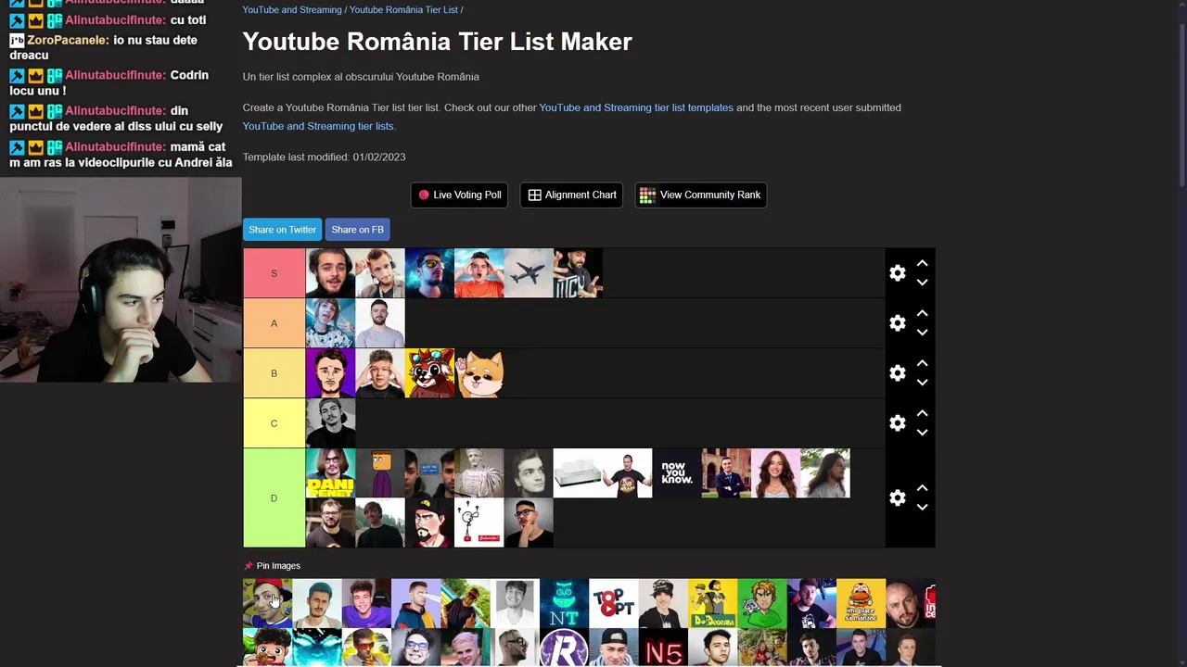Pick the 'now you know.' image in D tier

click(677, 473)
